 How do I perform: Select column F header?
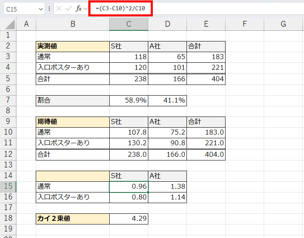[244, 24]
